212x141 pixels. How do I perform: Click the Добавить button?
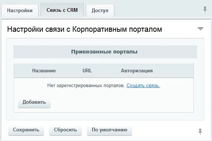pyautogui.click(x=34, y=102)
